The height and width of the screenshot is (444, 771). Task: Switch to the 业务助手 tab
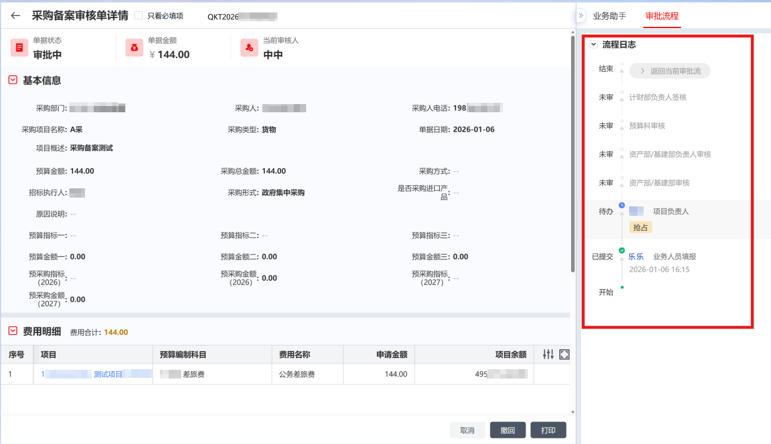click(609, 16)
